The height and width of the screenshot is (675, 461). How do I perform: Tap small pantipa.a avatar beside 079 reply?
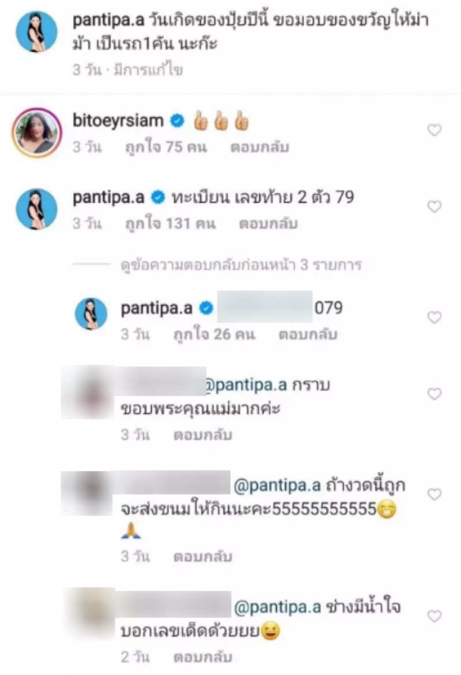tap(91, 314)
